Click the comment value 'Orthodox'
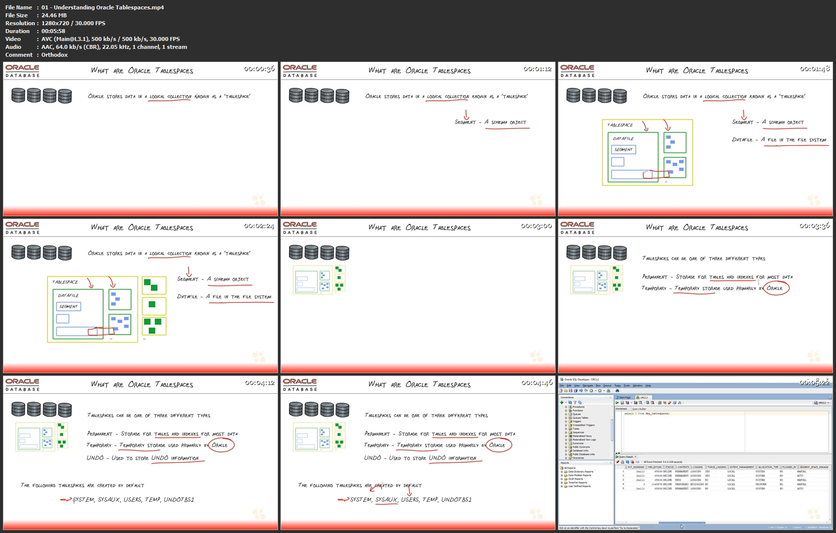The image size is (836, 533). 54,55
